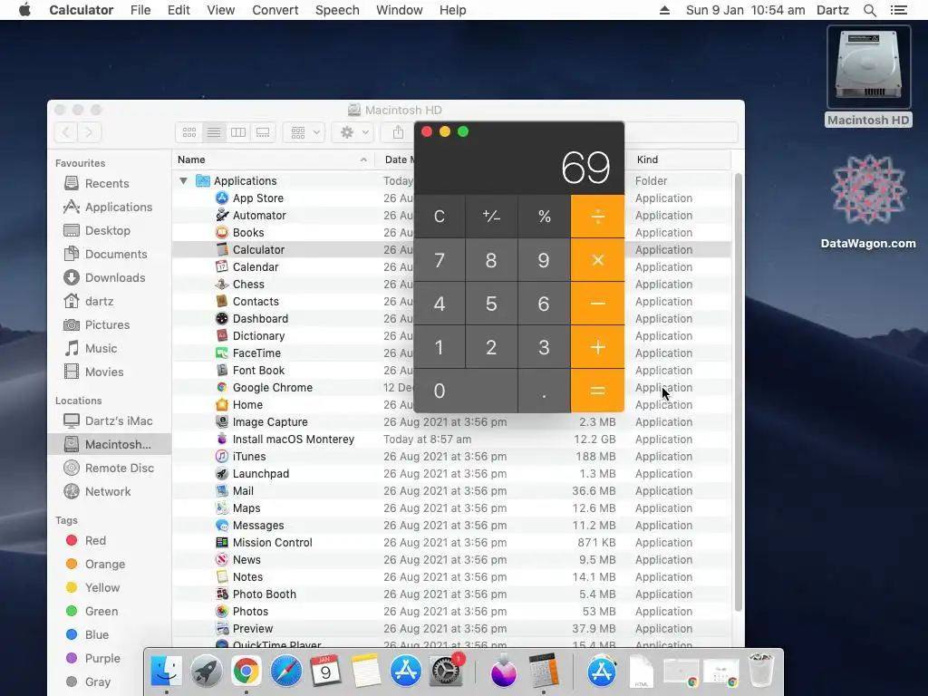Viewport: 928px width, 696px height.
Task: Select the Google Chrome row in list
Action: (x=451, y=388)
